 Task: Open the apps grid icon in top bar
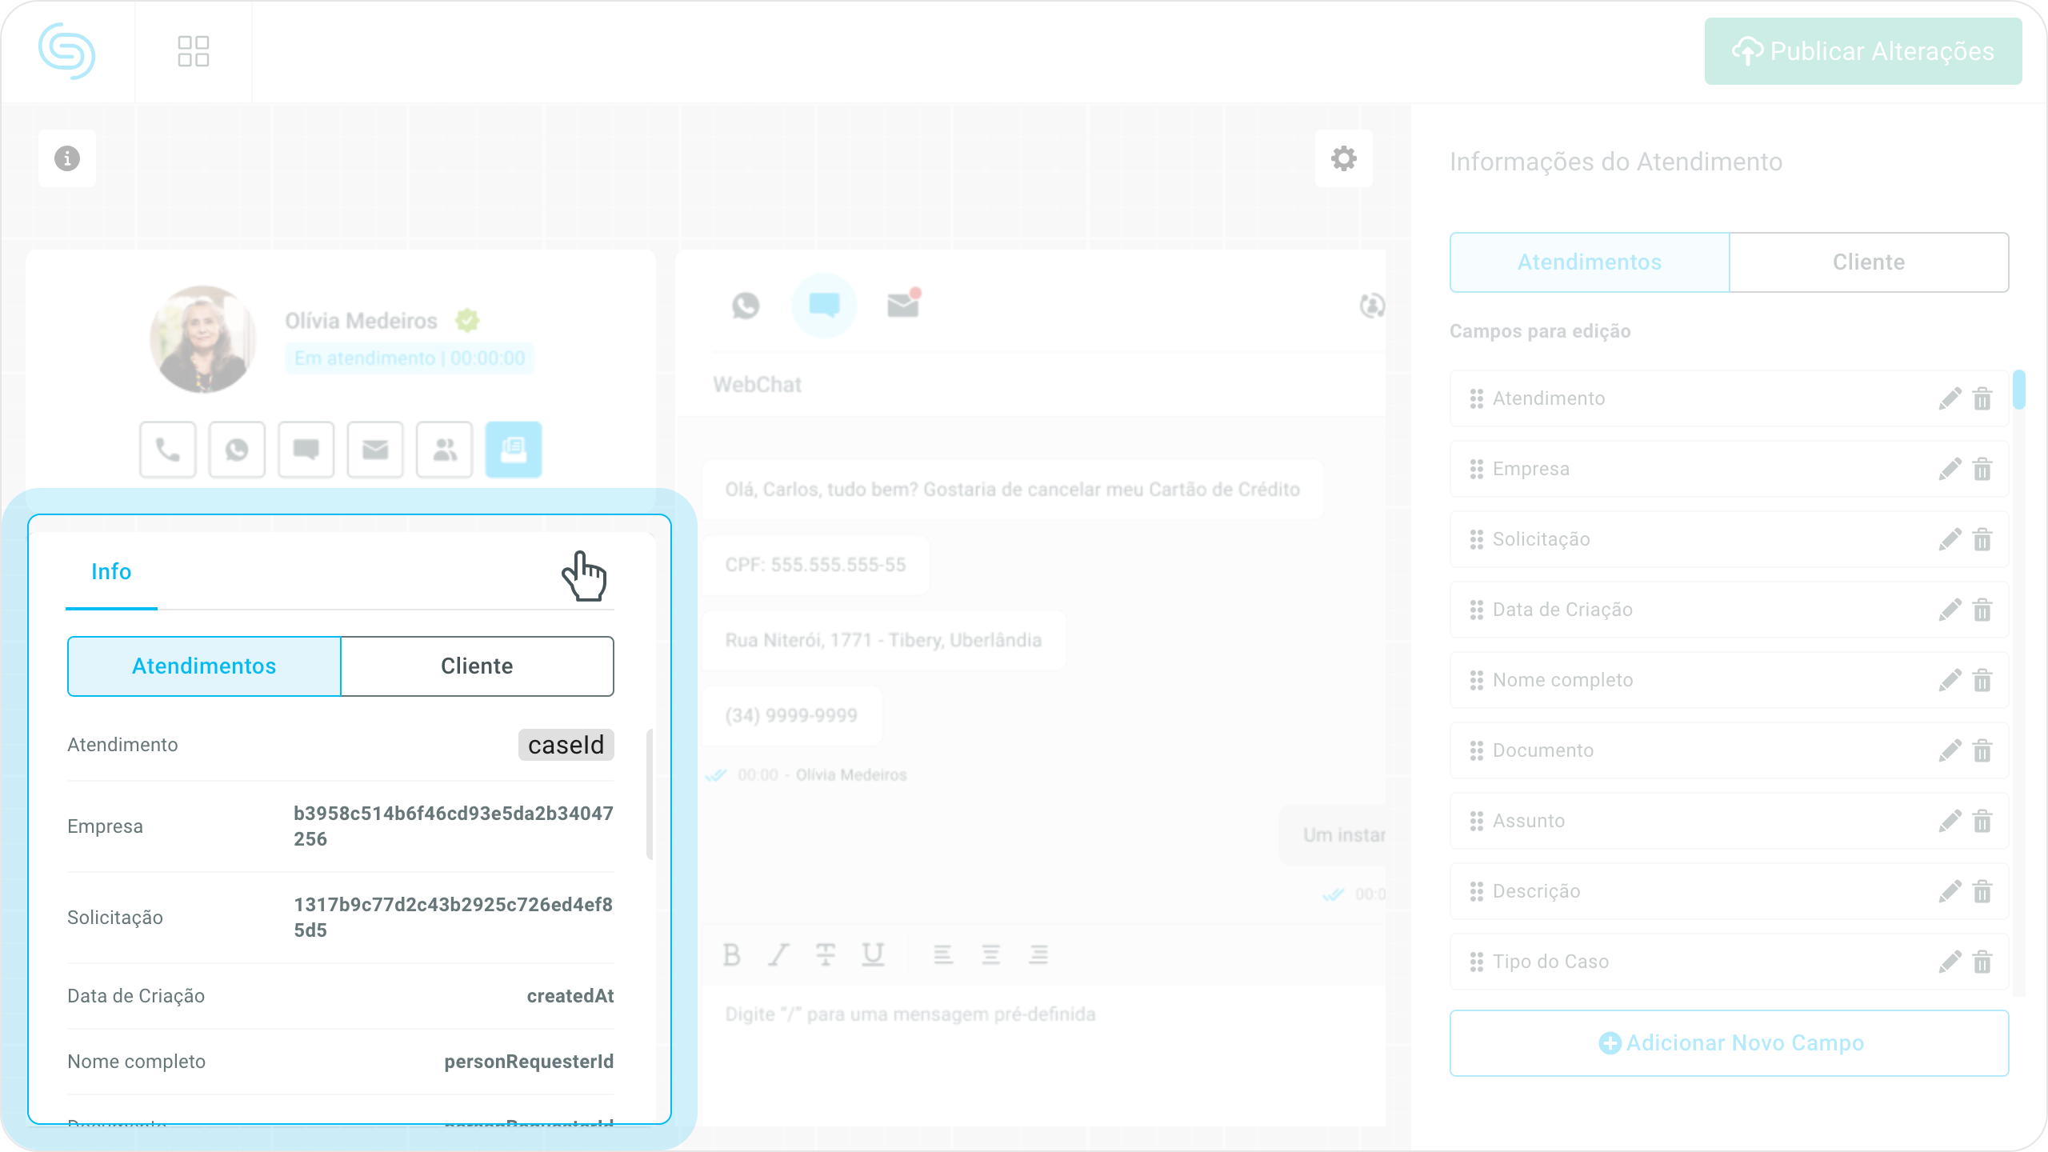pyautogui.click(x=193, y=51)
